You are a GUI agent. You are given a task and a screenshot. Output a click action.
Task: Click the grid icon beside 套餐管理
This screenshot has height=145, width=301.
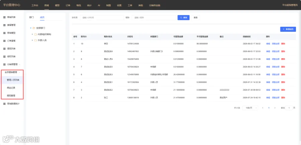pos(4,25)
